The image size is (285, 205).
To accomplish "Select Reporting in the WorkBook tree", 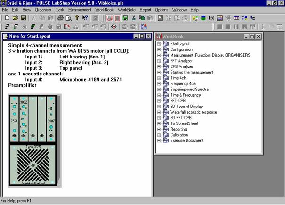I will pos(179,129).
